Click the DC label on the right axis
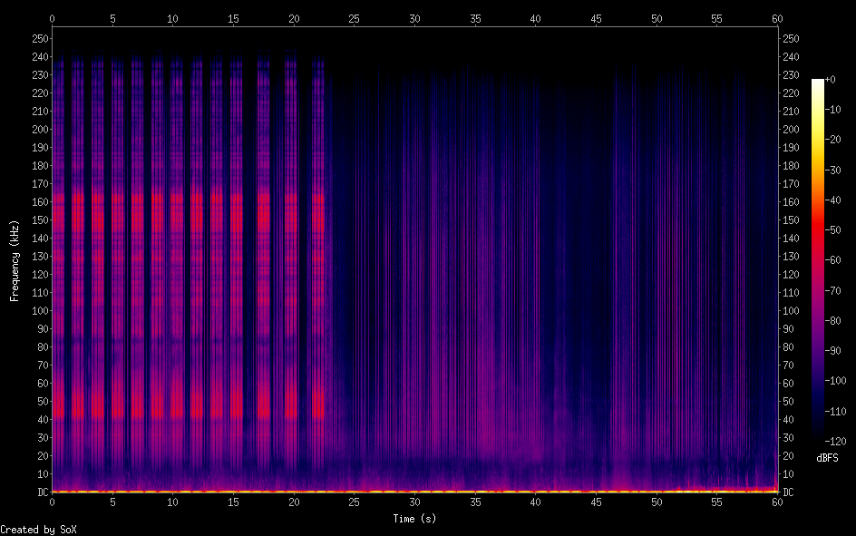This screenshot has width=856, height=536. coord(788,492)
